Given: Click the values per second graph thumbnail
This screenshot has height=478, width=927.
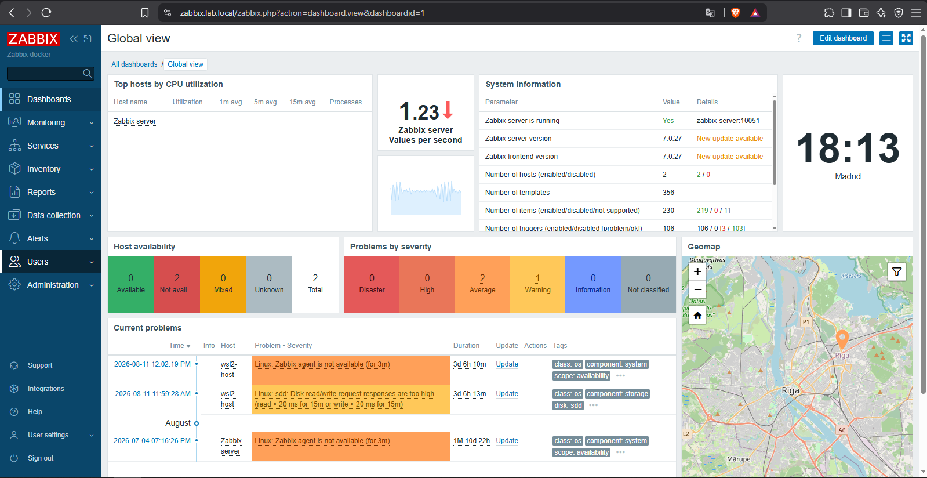Looking at the screenshot, I should (x=426, y=198).
